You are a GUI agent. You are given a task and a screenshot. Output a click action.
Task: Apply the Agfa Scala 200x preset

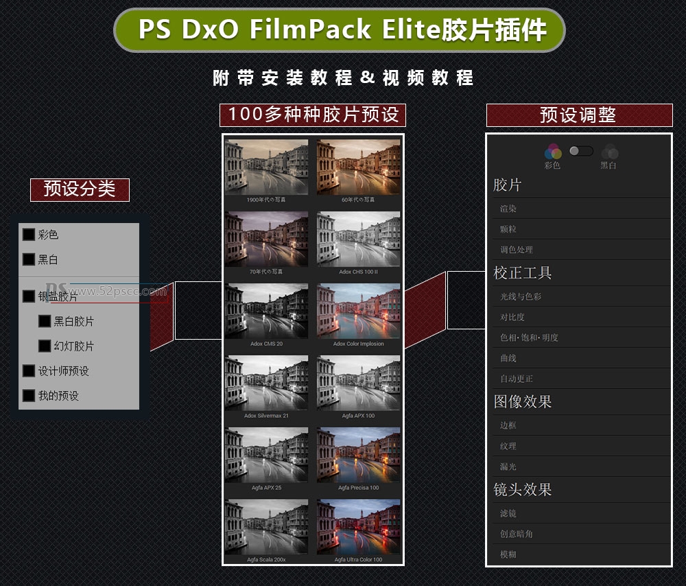tap(266, 527)
